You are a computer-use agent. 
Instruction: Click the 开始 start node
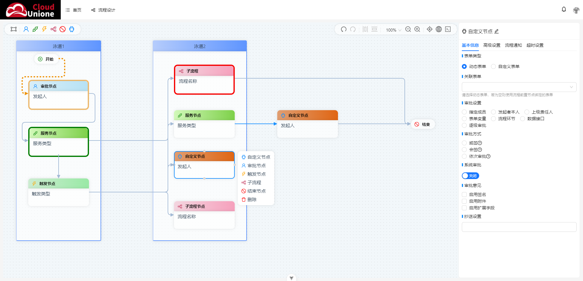(46, 59)
